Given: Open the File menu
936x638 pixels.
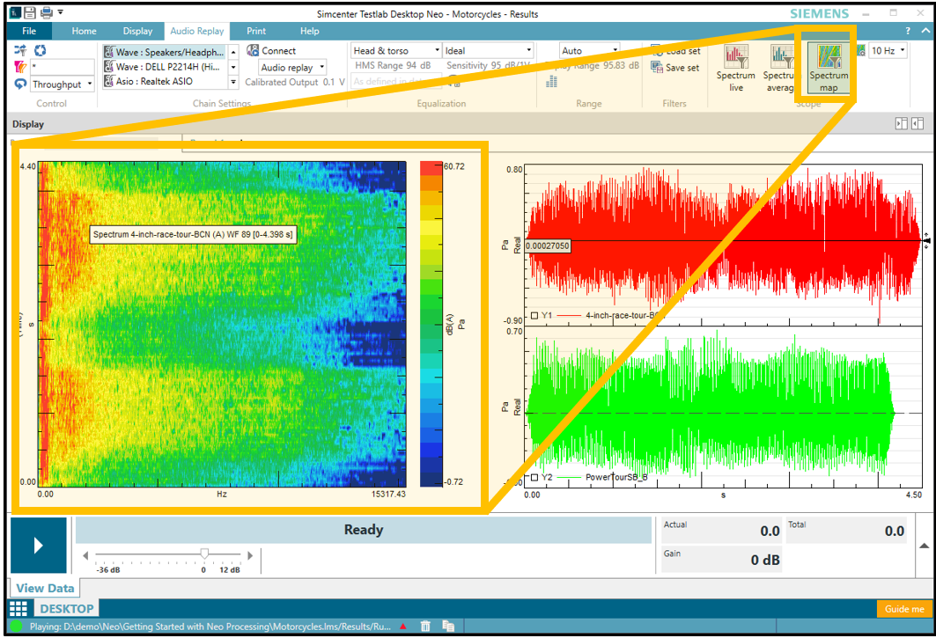Looking at the screenshot, I should click(29, 31).
